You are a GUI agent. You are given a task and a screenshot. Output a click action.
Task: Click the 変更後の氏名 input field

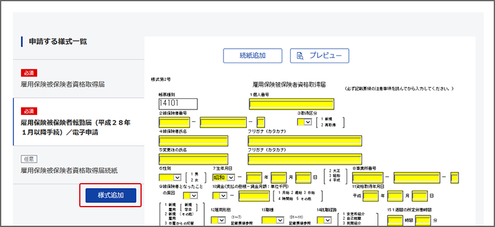(194, 160)
